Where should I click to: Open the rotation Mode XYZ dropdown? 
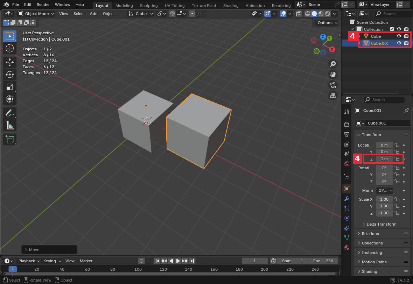point(385,191)
